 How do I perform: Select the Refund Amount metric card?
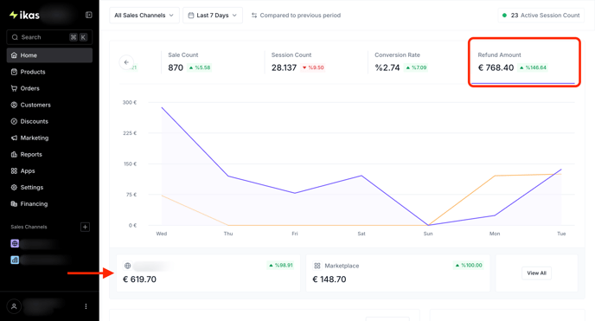pos(524,62)
